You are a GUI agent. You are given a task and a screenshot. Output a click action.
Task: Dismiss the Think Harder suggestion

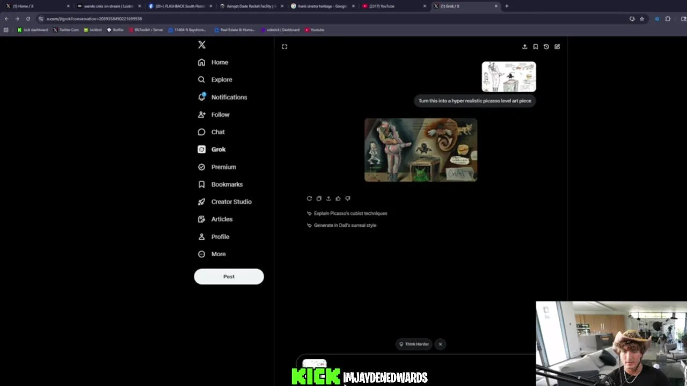coord(440,344)
